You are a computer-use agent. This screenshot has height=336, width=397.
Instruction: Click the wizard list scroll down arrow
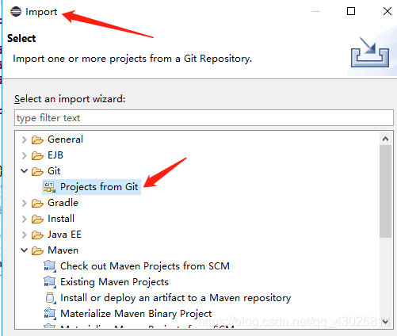(385, 322)
